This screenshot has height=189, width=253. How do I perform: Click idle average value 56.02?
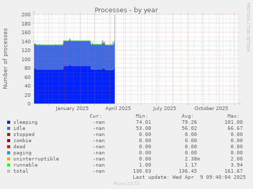(189, 128)
